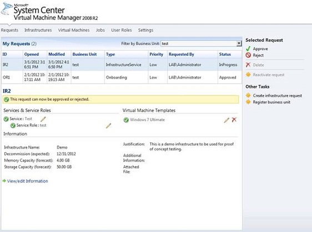This screenshot has height=232, width=312.
Task: Click the Service Role: test entry
Action: [31, 125]
